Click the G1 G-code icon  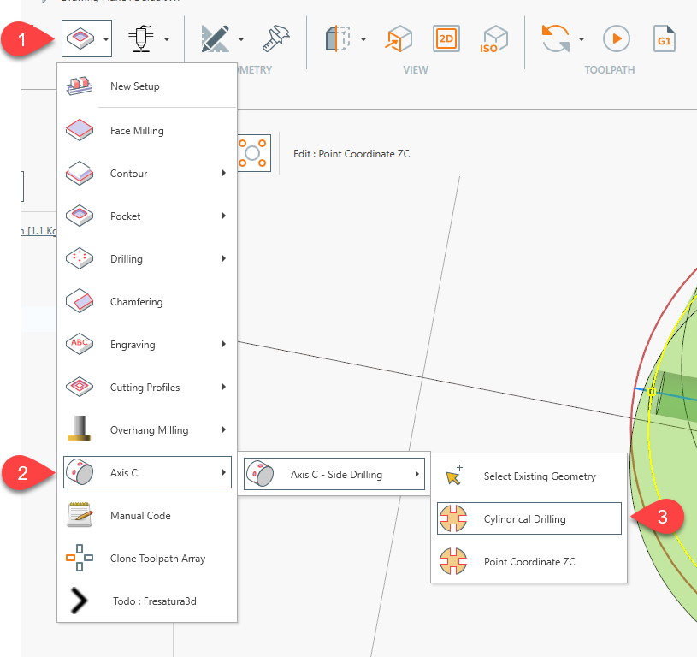665,38
